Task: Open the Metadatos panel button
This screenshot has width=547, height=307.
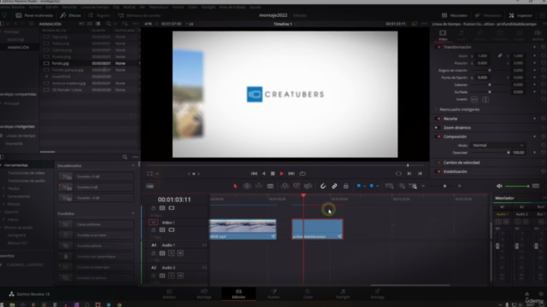Action: pyautogui.click(x=488, y=15)
